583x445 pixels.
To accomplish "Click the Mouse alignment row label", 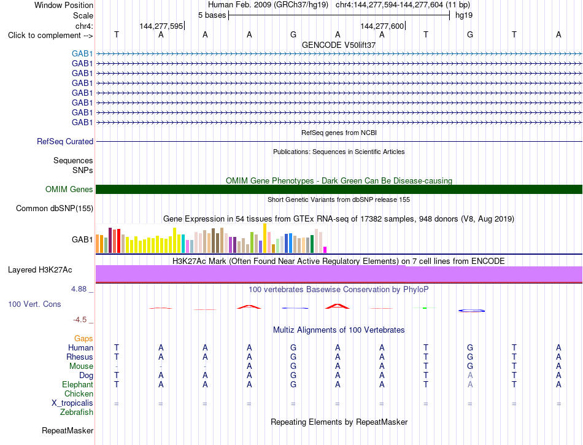I will pyautogui.click(x=82, y=366).
